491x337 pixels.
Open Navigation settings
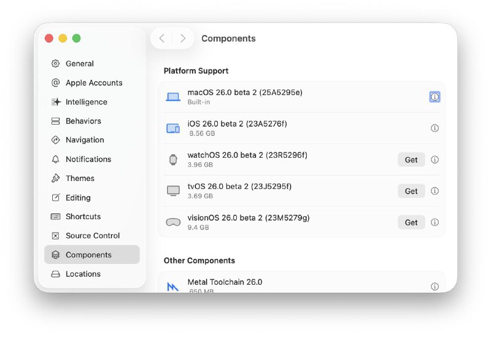tap(85, 140)
